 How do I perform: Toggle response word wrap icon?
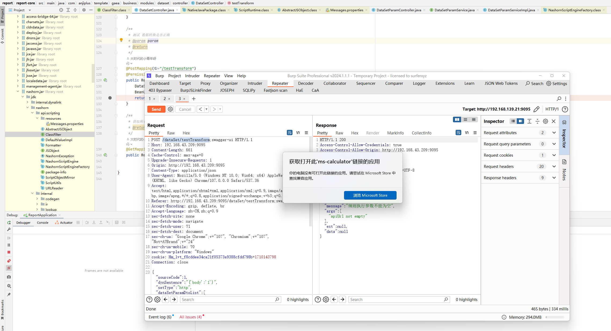458,133
